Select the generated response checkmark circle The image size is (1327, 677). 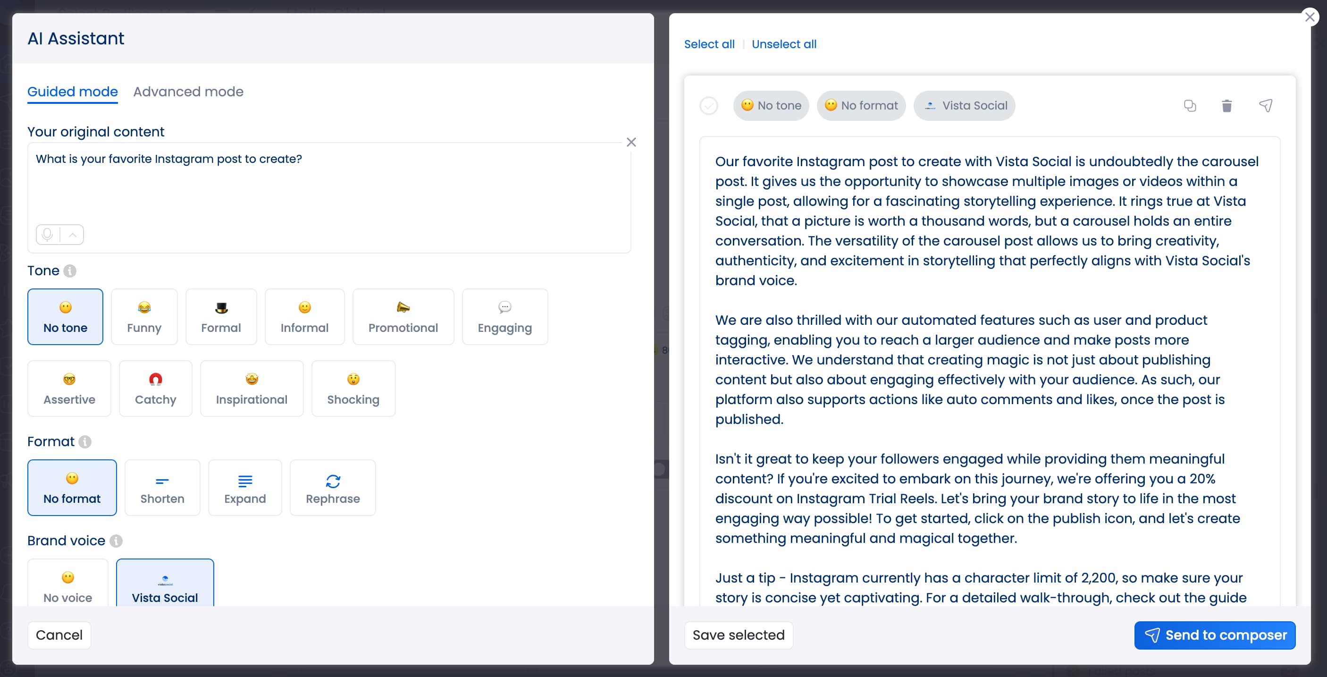click(x=709, y=106)
